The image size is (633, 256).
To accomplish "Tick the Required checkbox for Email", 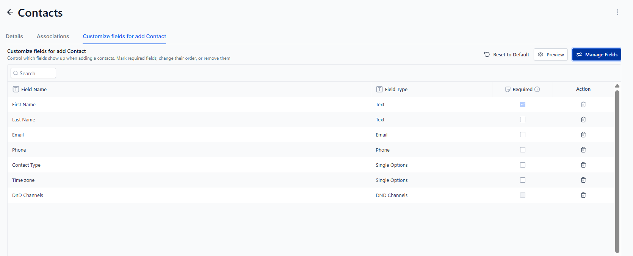I will coord(523,135).
